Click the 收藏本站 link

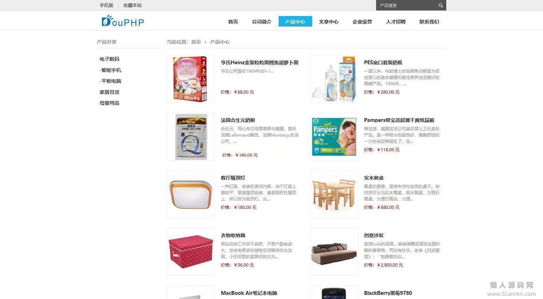point(132,5)
